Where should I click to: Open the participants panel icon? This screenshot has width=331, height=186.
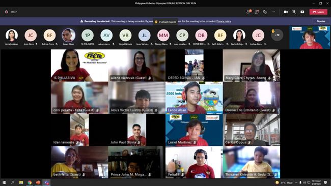pos(249,12)
